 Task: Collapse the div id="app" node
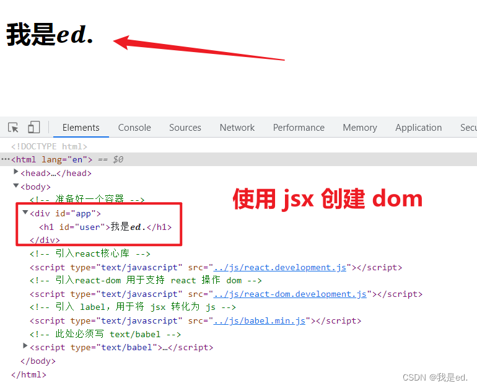[25, 212]
